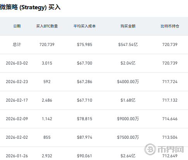The image size is (188, 160).
Task: Click the 币界网 Bitcoin watermark logo
Action: pos(164,150)
